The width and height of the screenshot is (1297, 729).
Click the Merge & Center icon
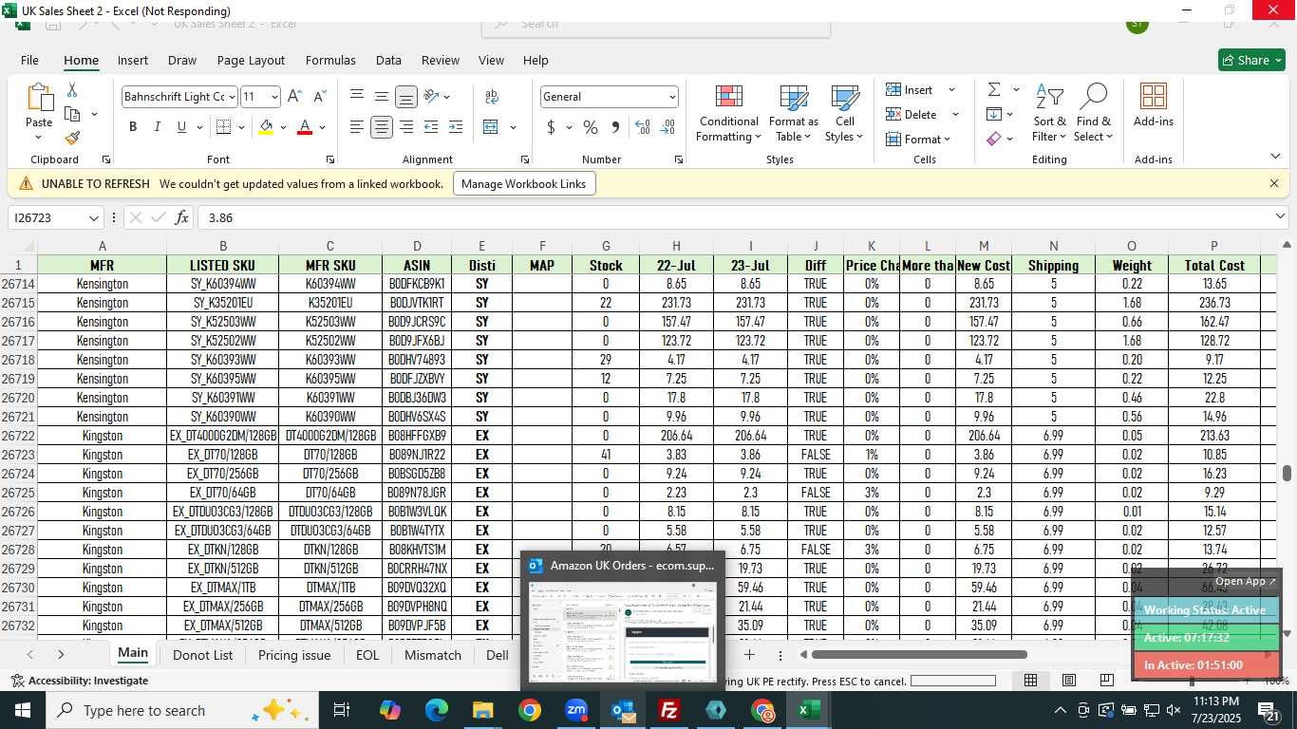click(x=491, y=127)
